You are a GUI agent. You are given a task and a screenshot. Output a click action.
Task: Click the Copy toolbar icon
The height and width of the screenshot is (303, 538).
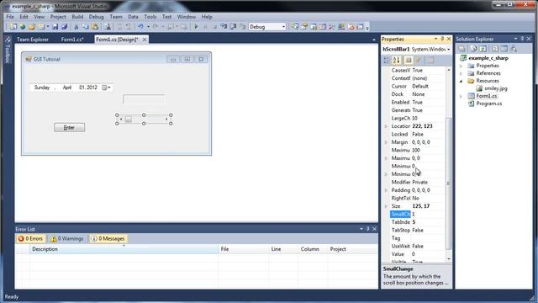[x=86, y=27]
